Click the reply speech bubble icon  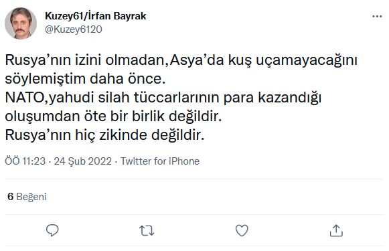click(52, 230)
